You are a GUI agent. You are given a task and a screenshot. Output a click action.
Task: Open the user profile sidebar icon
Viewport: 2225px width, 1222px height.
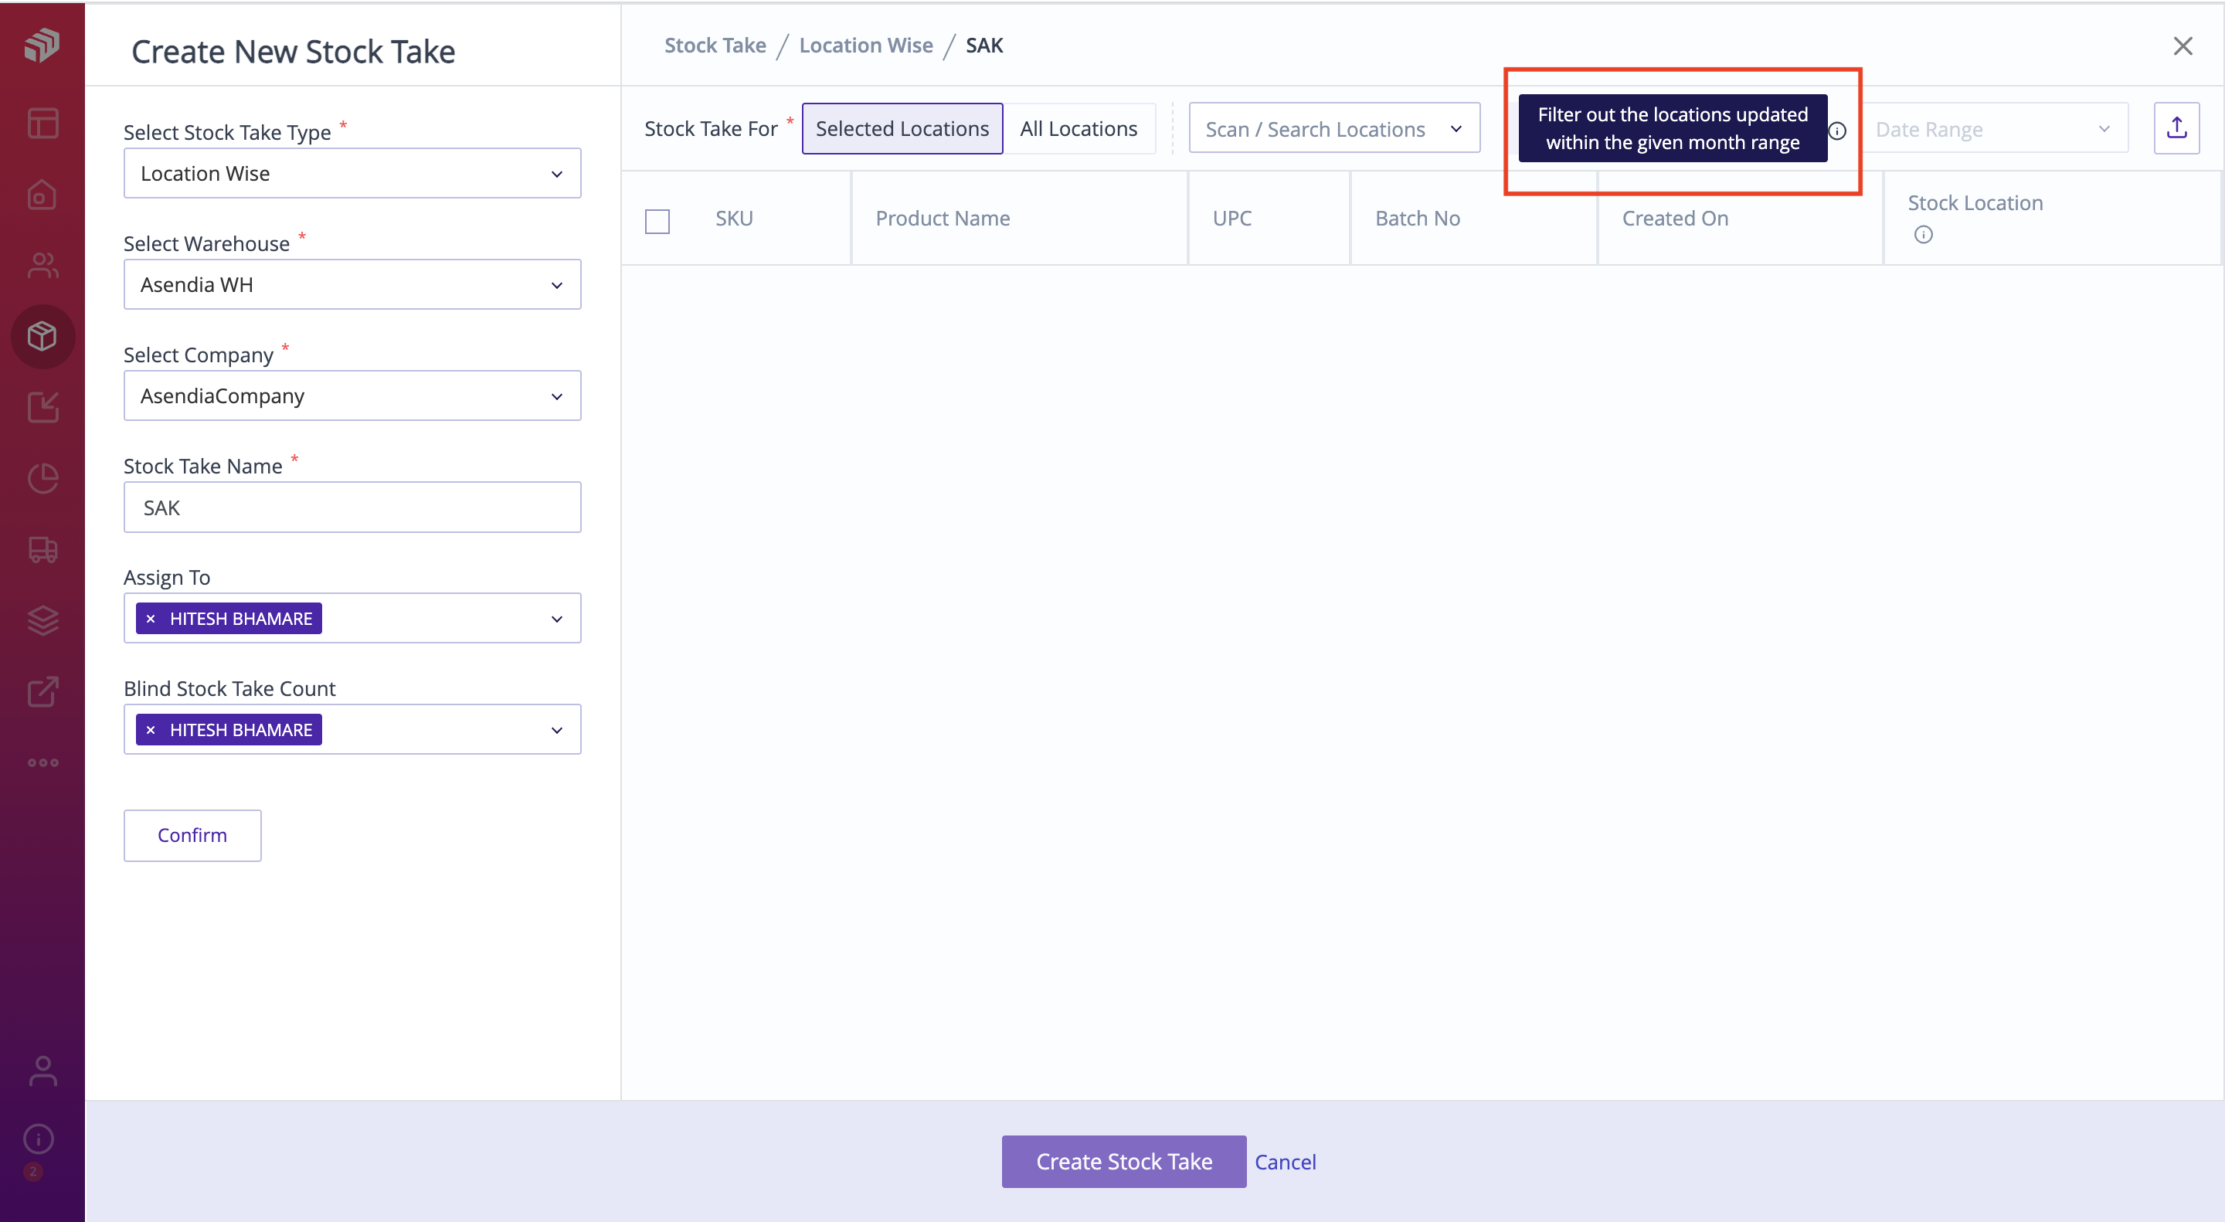[42, 1071]
